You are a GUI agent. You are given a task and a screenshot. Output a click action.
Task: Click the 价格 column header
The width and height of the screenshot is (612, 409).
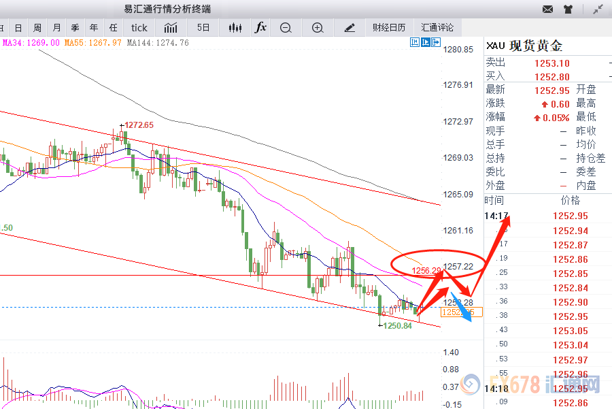[571, 200]
